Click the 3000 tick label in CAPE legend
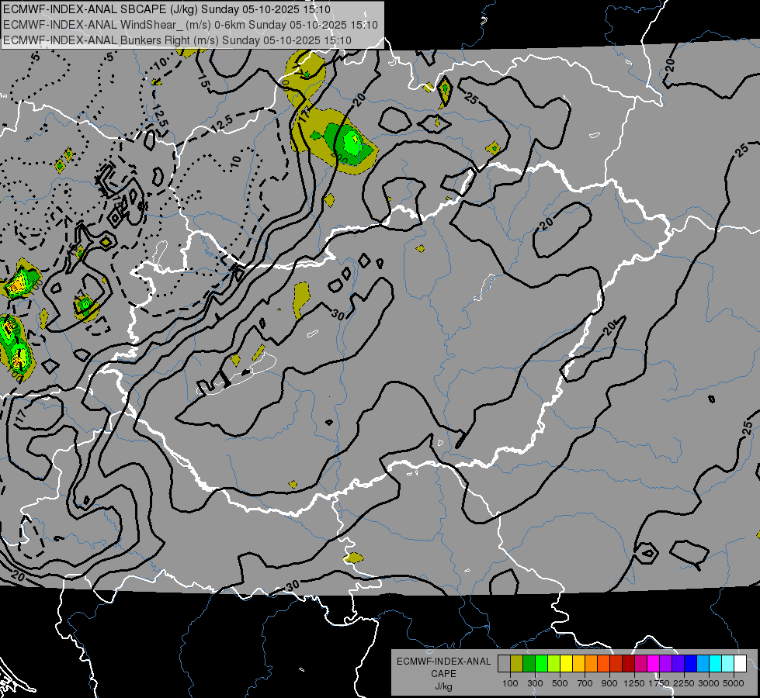The image size is (760, 698). click(709, 683)
